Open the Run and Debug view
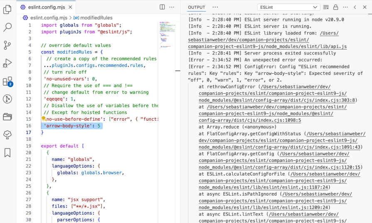 [7, 63]
